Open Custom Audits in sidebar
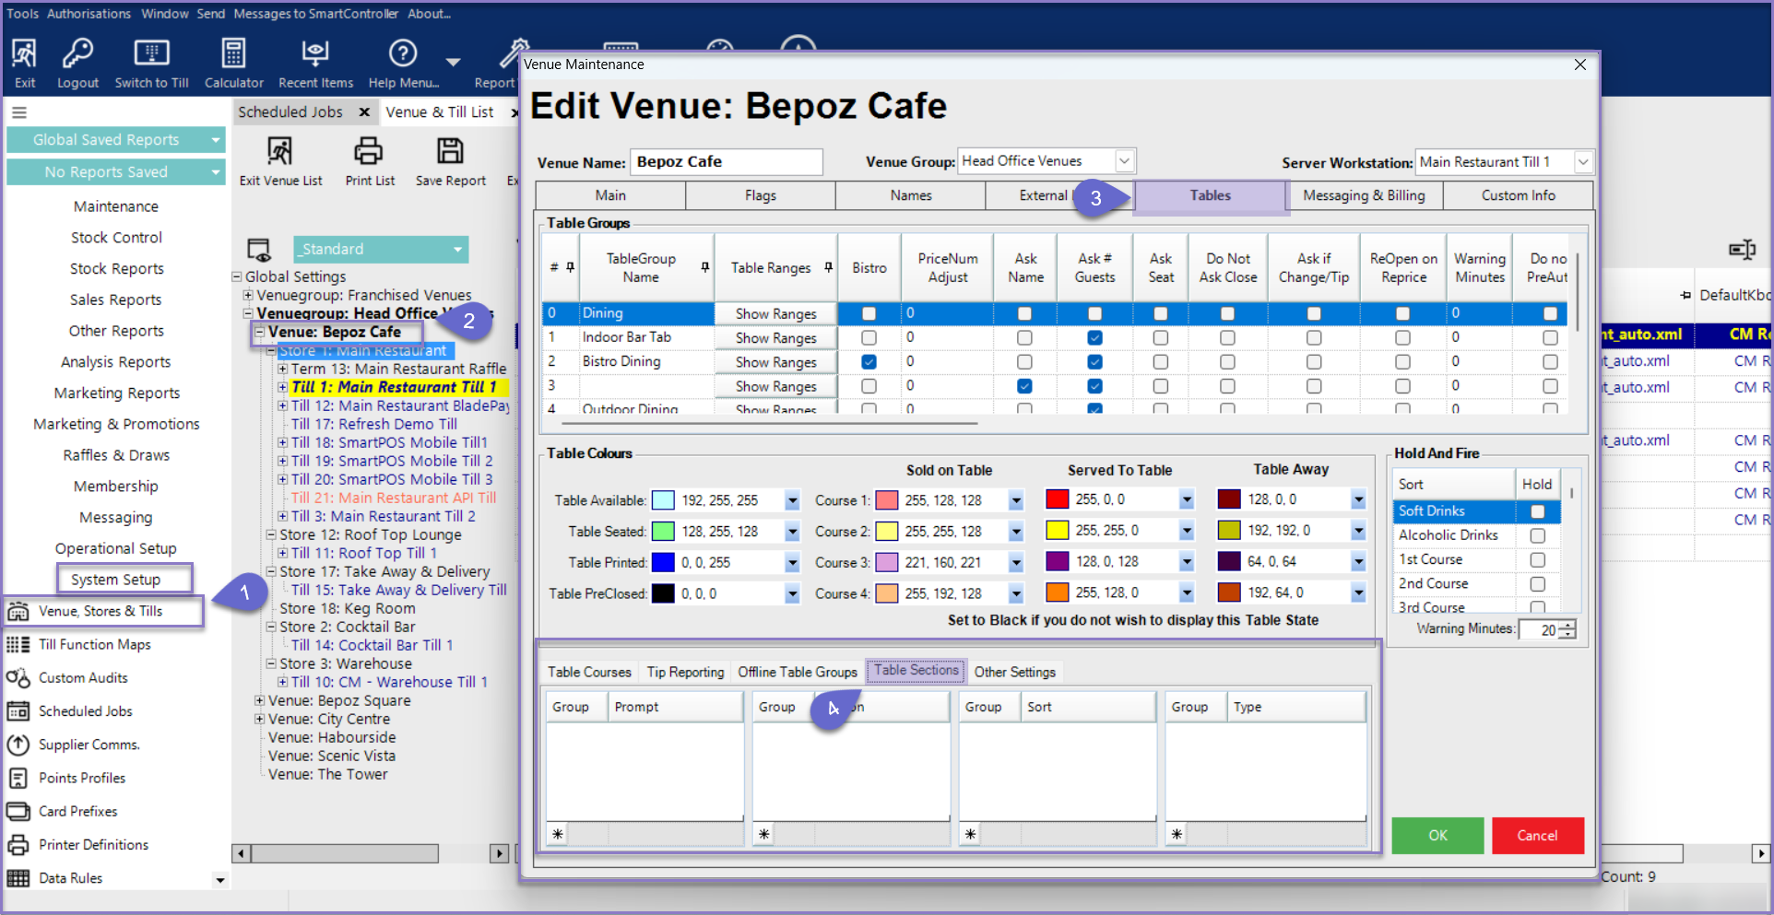 coord(83,677)
